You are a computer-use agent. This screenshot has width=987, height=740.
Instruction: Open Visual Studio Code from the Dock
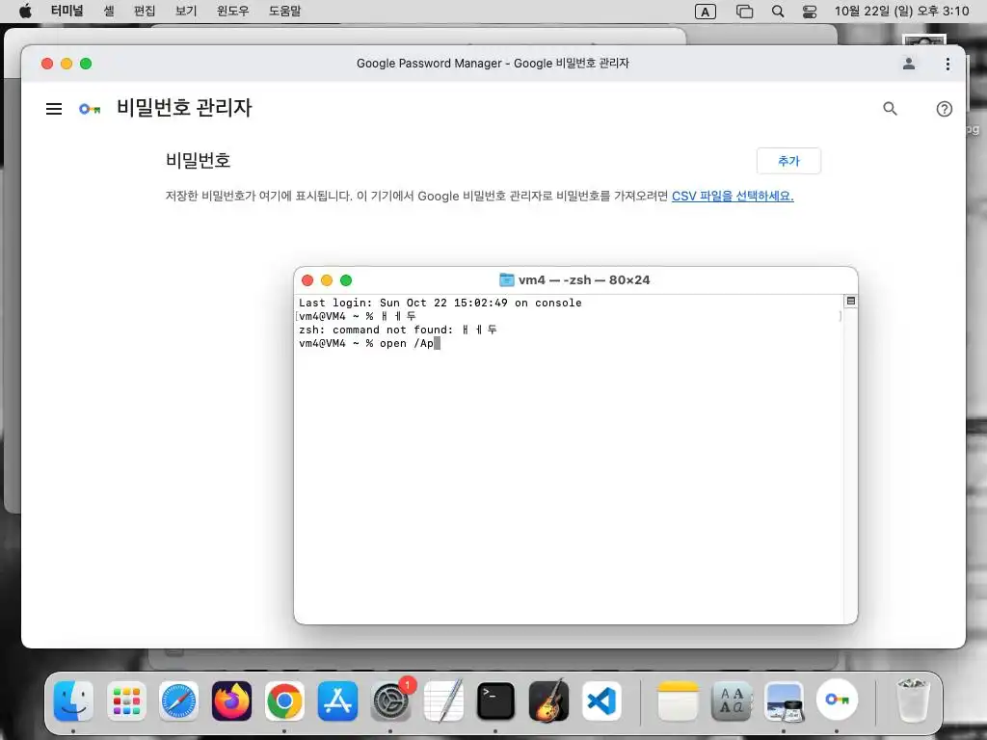point(601,700)
